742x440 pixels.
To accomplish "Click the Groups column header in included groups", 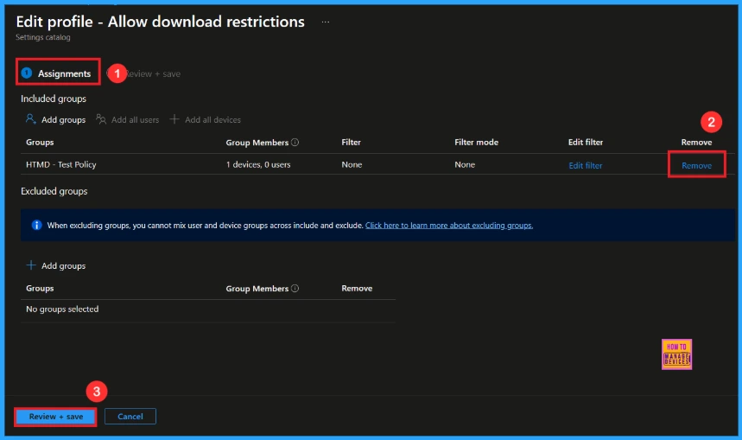I will pos(40,142).
